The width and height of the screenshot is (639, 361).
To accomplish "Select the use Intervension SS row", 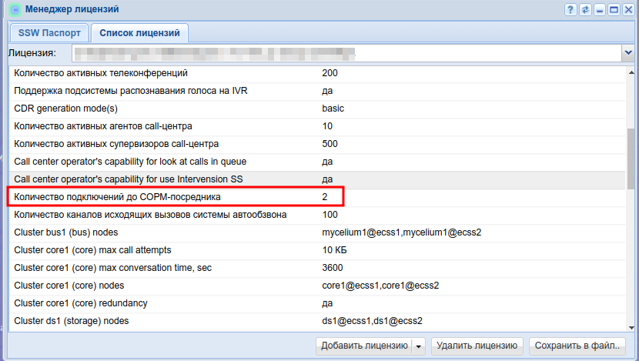I will 317,179.
